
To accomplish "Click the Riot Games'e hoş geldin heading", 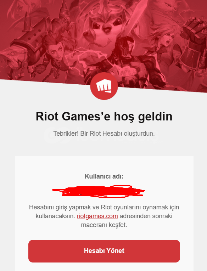I will coord(104,116).
